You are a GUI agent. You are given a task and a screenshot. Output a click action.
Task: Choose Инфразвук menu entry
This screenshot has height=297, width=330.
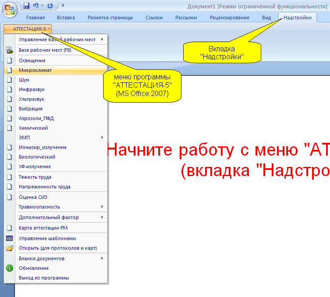coord(56,89)
